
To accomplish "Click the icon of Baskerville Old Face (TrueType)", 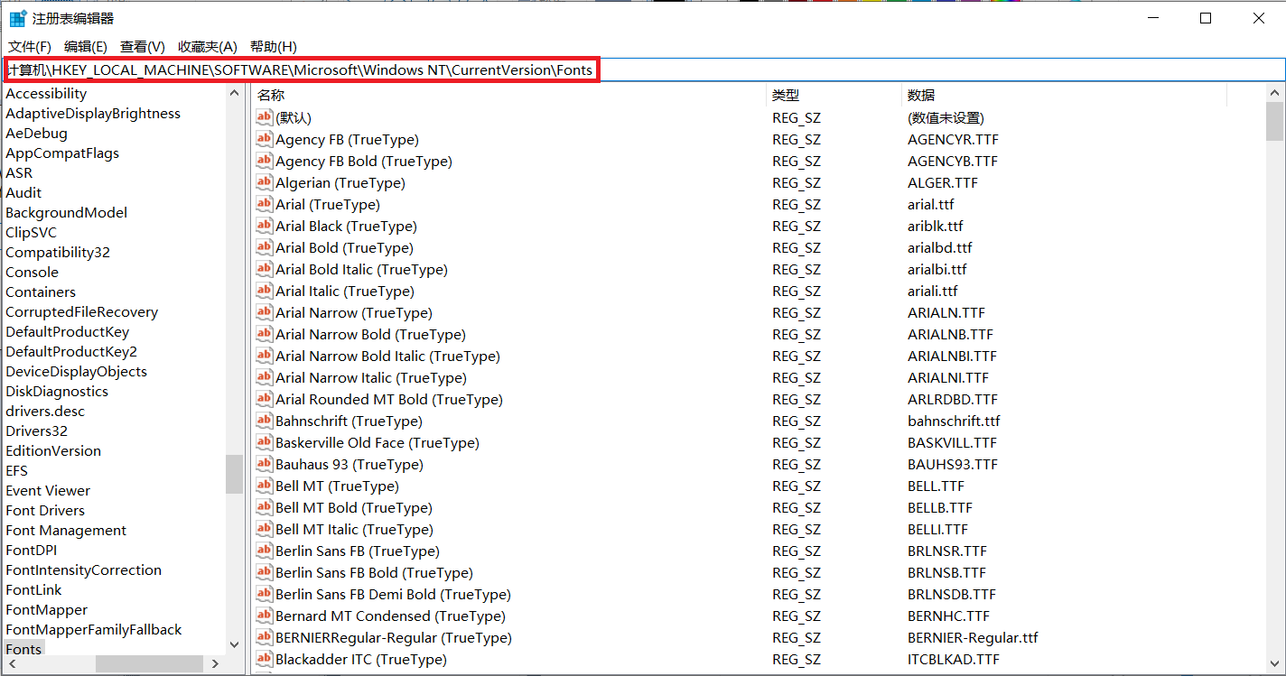I will pos(264,442).
